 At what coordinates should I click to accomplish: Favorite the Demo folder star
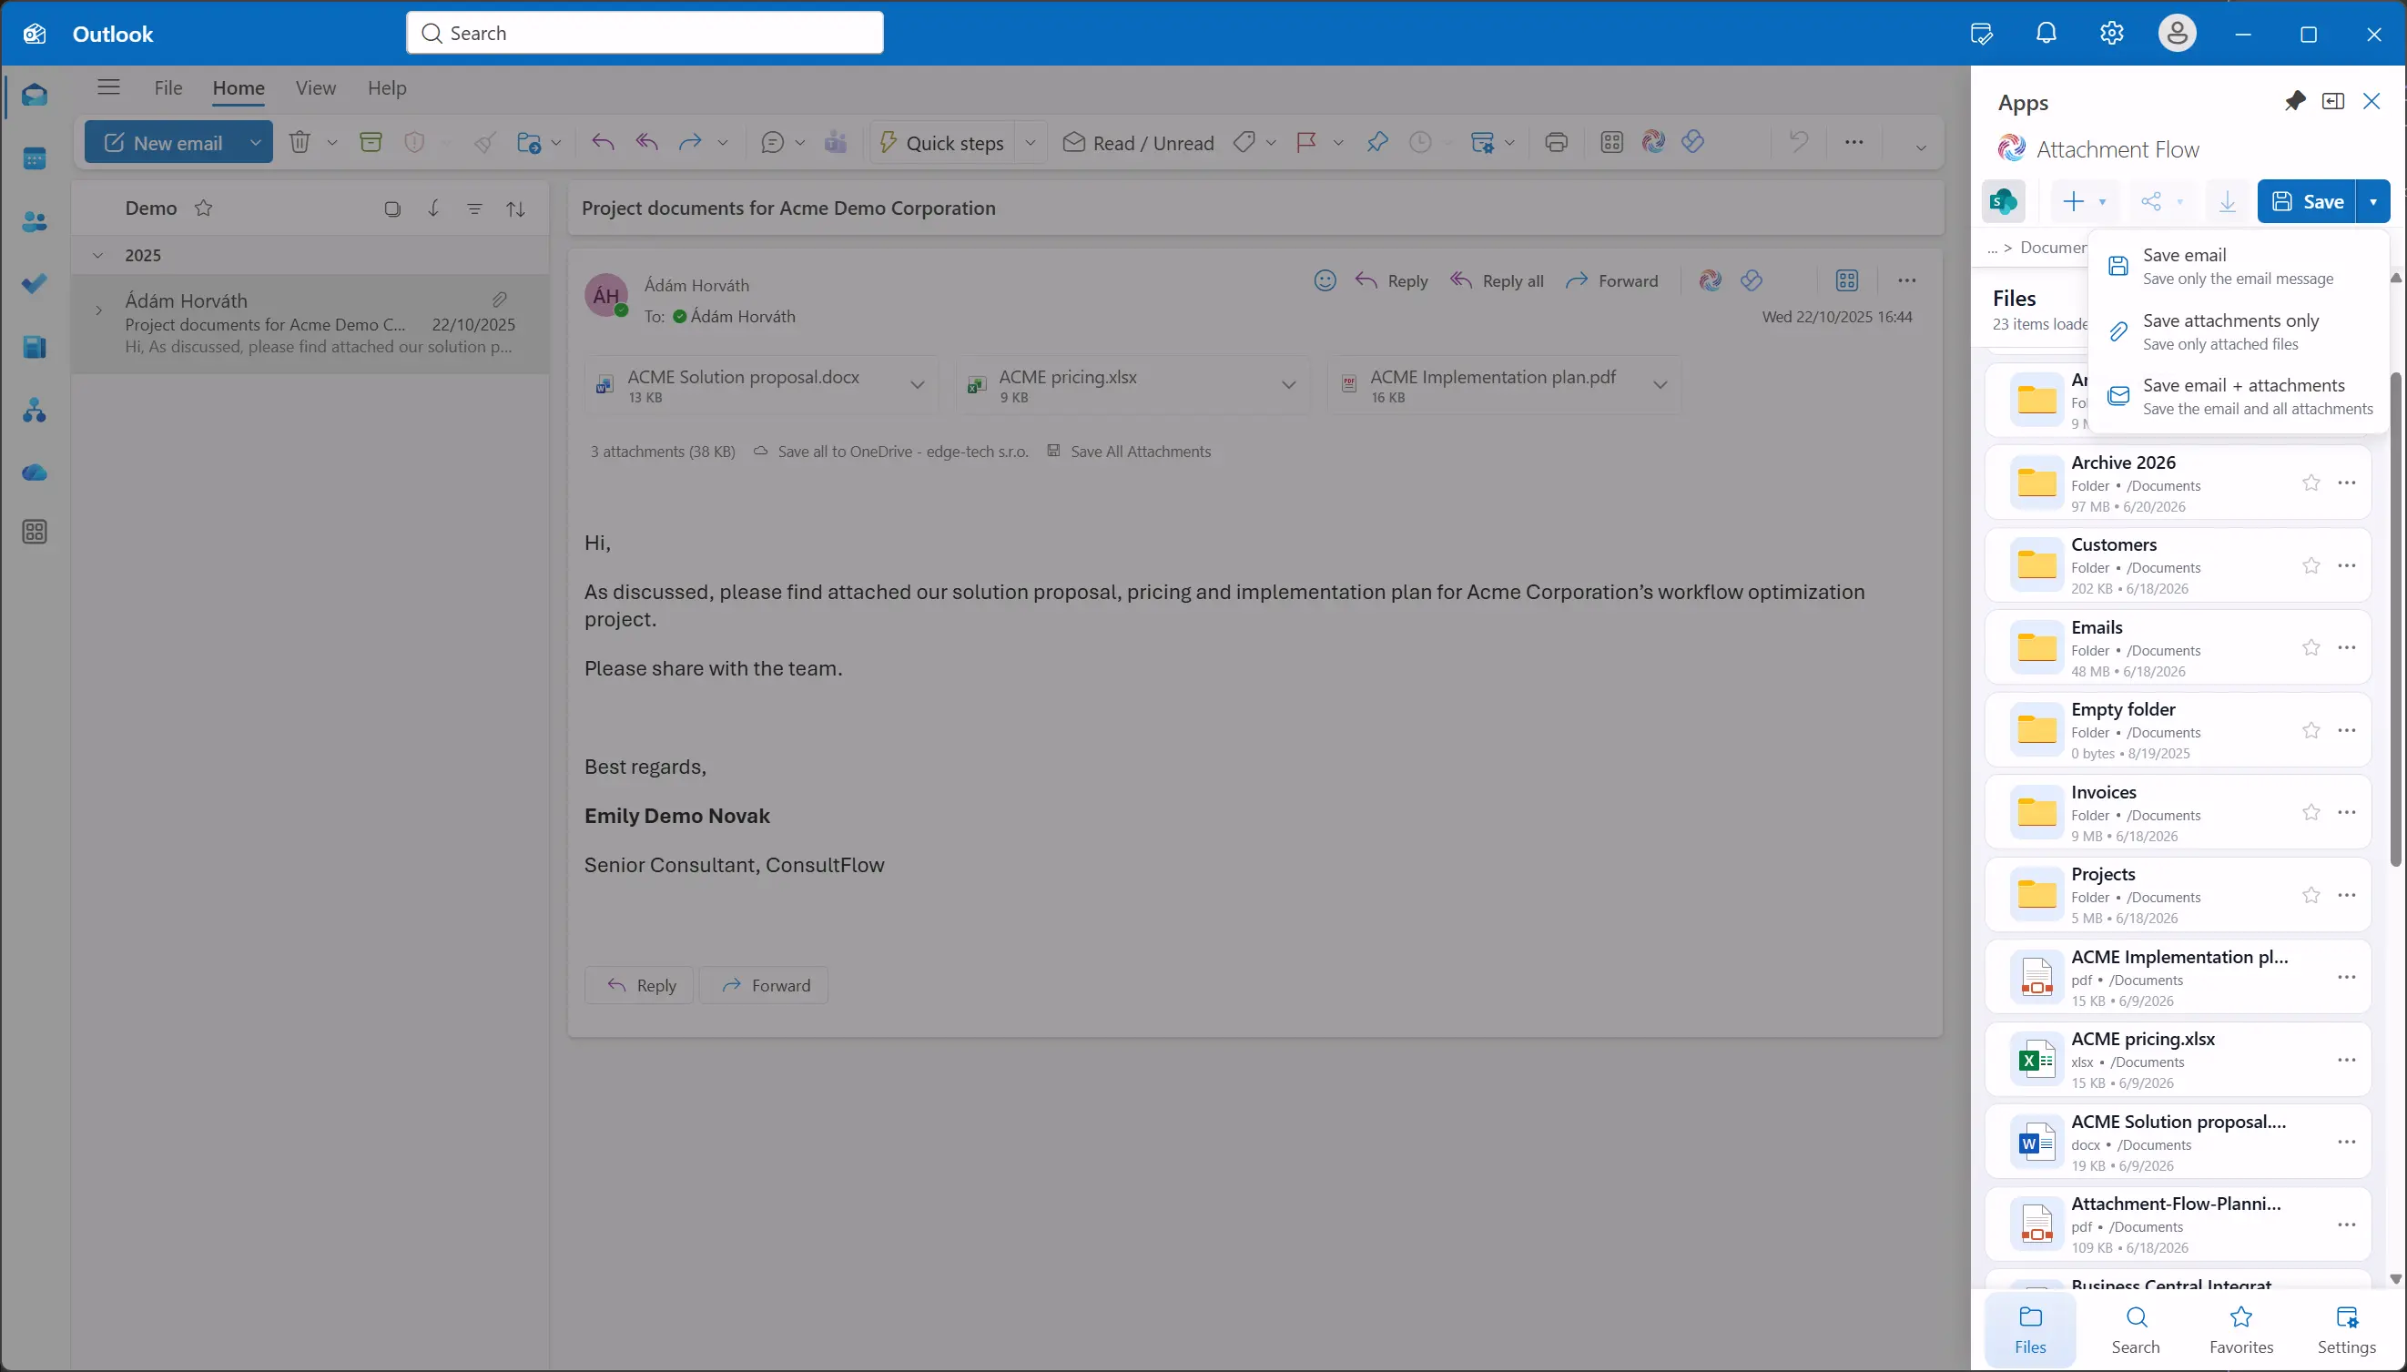(204, 208)
